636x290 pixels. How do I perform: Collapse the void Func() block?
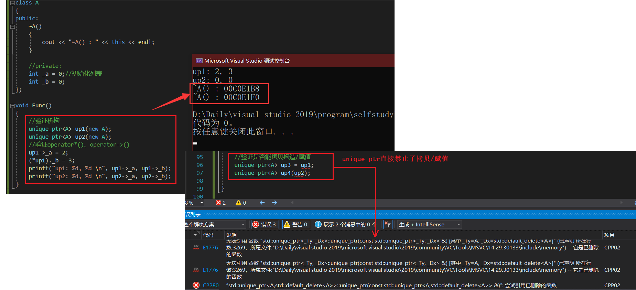tap(12, 106)
